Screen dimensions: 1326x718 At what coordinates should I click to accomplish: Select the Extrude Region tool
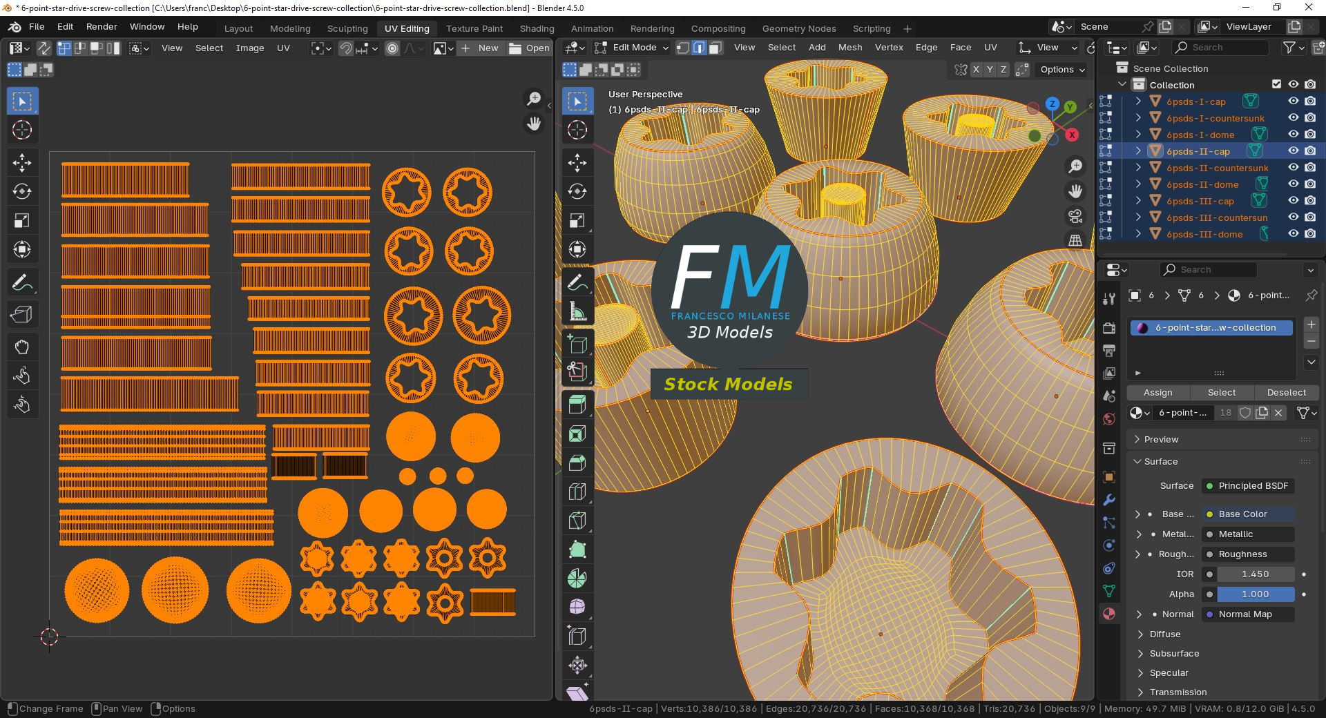[x=577, y=405]
